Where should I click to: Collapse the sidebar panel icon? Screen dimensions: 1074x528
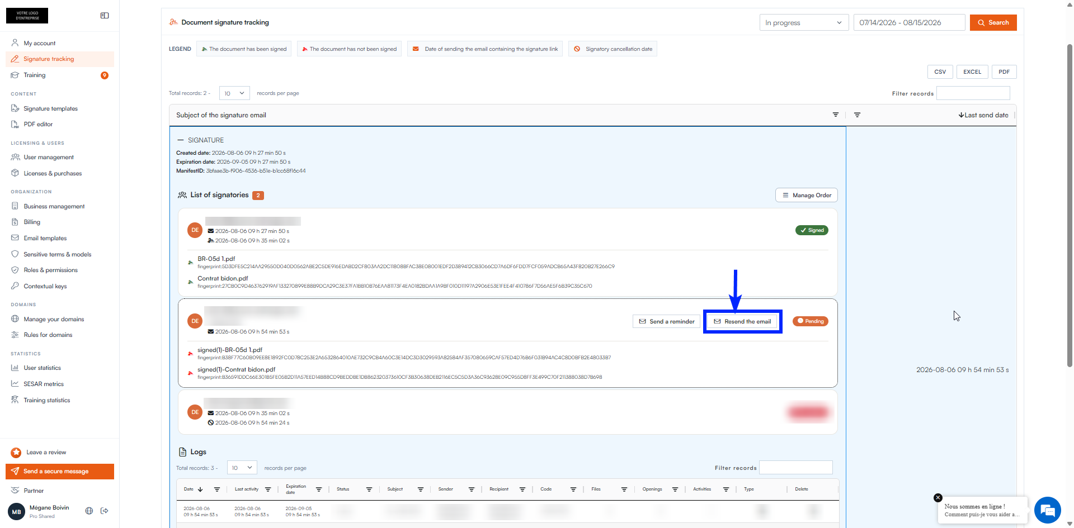(x=105, y=16)
